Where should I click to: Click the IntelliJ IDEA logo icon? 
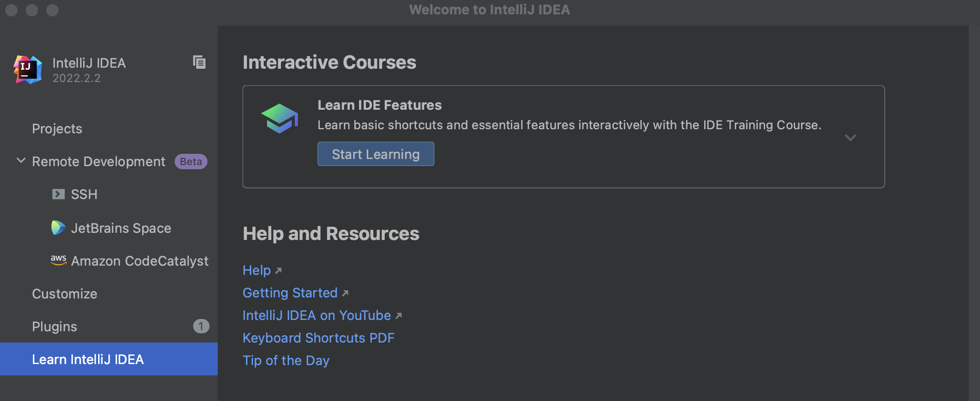[x=28, y=70]
